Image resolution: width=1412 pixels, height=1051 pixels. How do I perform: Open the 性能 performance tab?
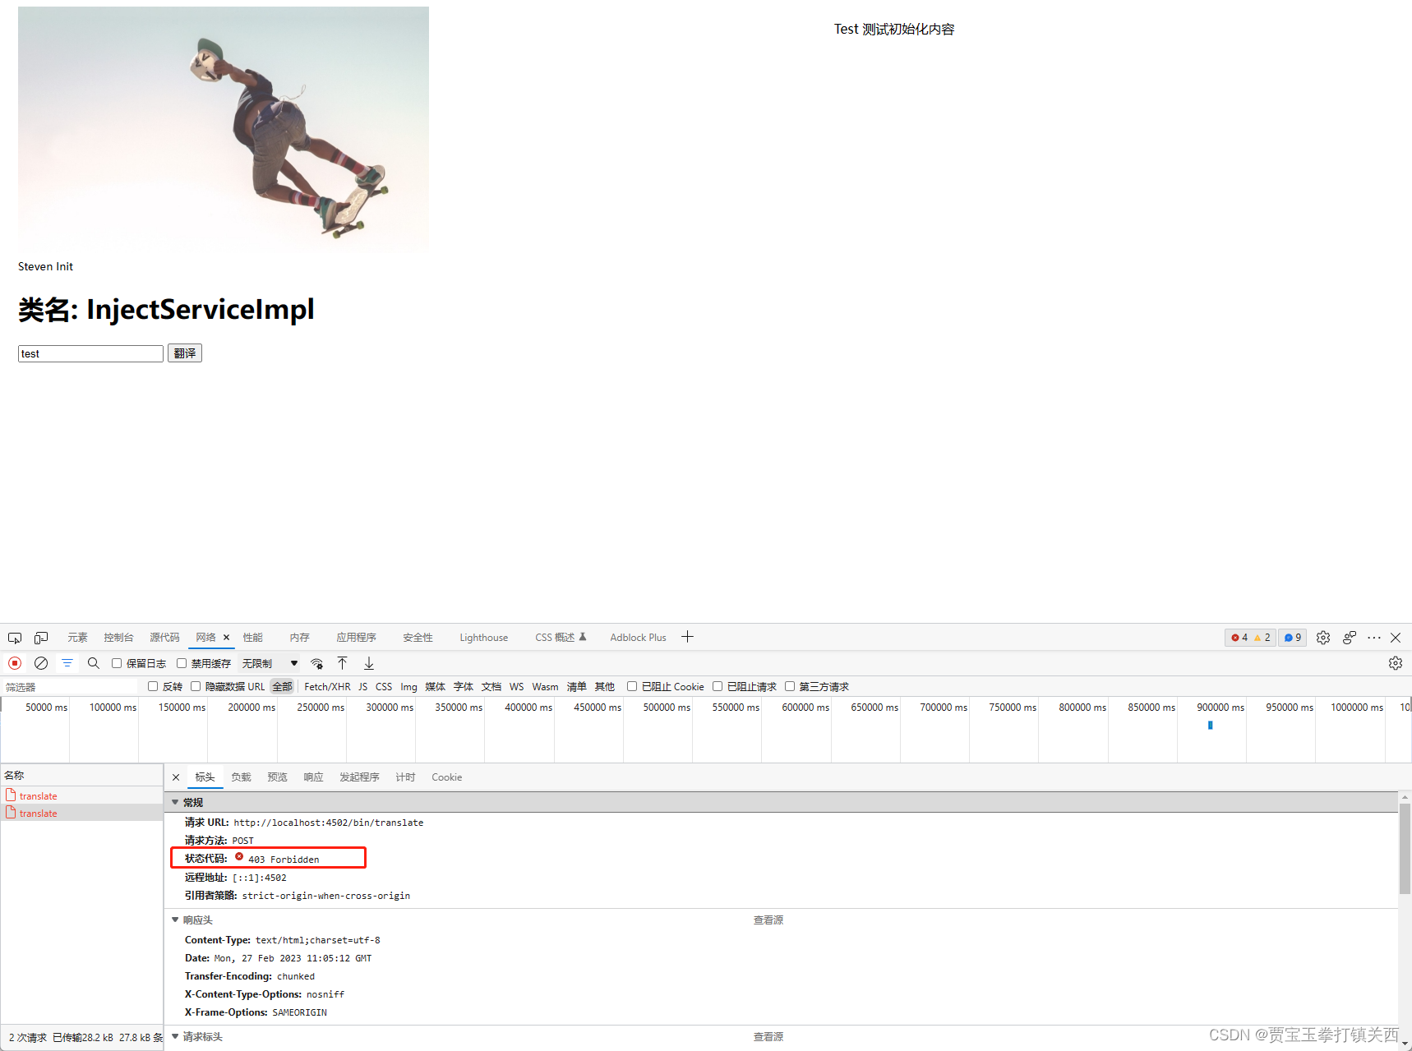coord(253,638)
